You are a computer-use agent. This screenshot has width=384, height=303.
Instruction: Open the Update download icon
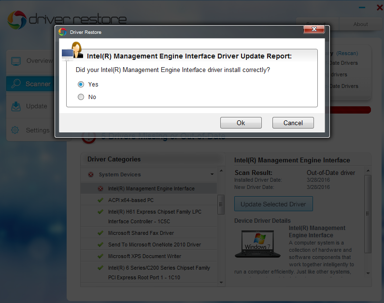click(16, 106)
